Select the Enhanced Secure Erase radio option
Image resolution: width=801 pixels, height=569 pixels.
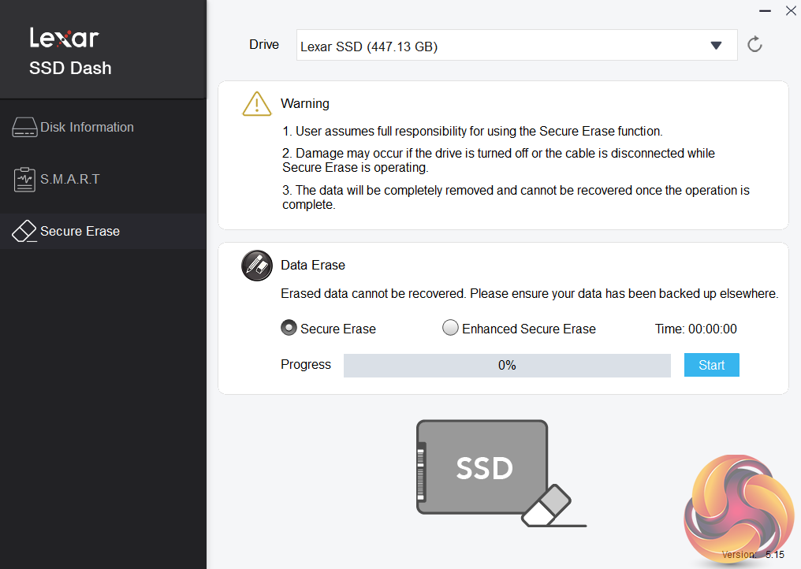pos(450,327)
